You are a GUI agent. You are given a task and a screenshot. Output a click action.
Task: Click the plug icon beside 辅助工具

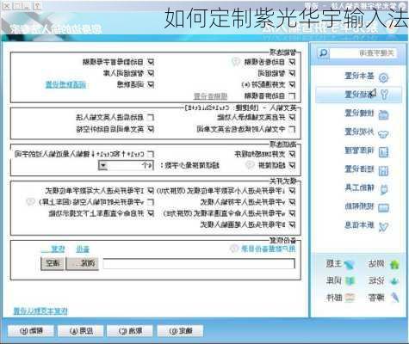pos(384,189)
